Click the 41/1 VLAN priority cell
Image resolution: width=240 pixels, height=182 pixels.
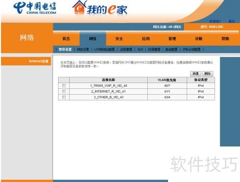click(x=167, y=91)
